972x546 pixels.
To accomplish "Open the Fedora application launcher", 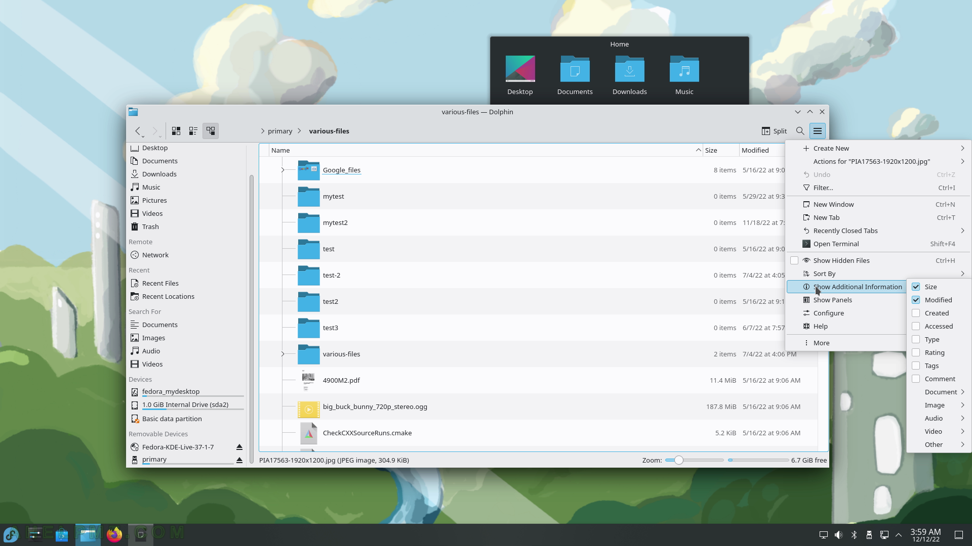I will click(x=12, y=534).
